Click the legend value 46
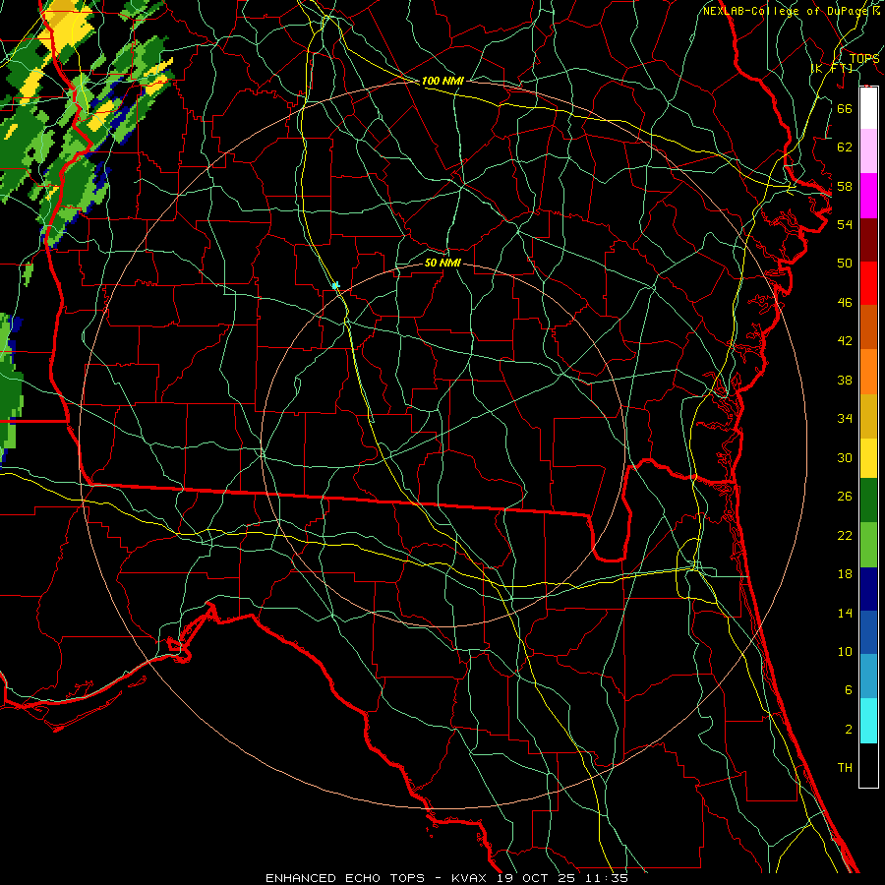 coord(845,303)
